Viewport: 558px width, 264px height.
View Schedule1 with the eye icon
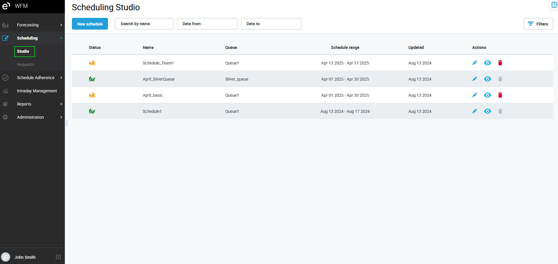[487, 111]
